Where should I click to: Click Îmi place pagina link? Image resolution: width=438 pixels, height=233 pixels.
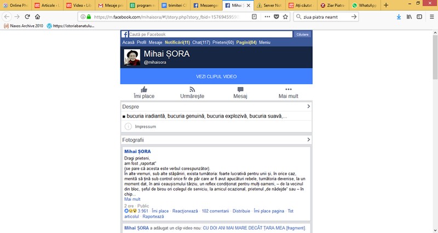[x=269, y=211]
